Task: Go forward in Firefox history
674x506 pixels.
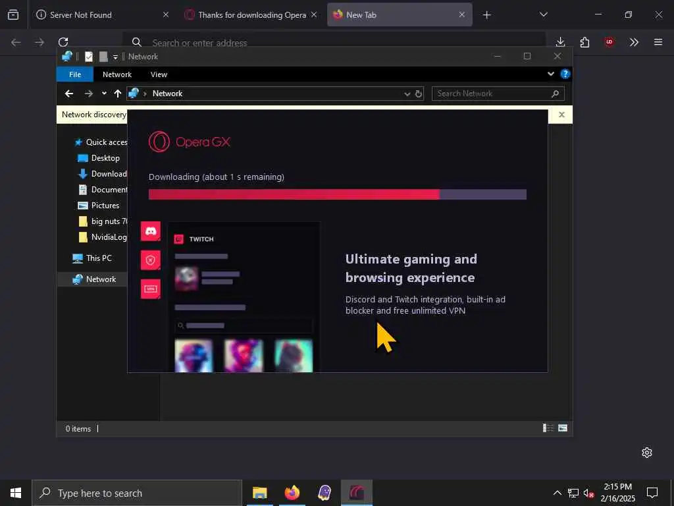Action: coord(39,42)
